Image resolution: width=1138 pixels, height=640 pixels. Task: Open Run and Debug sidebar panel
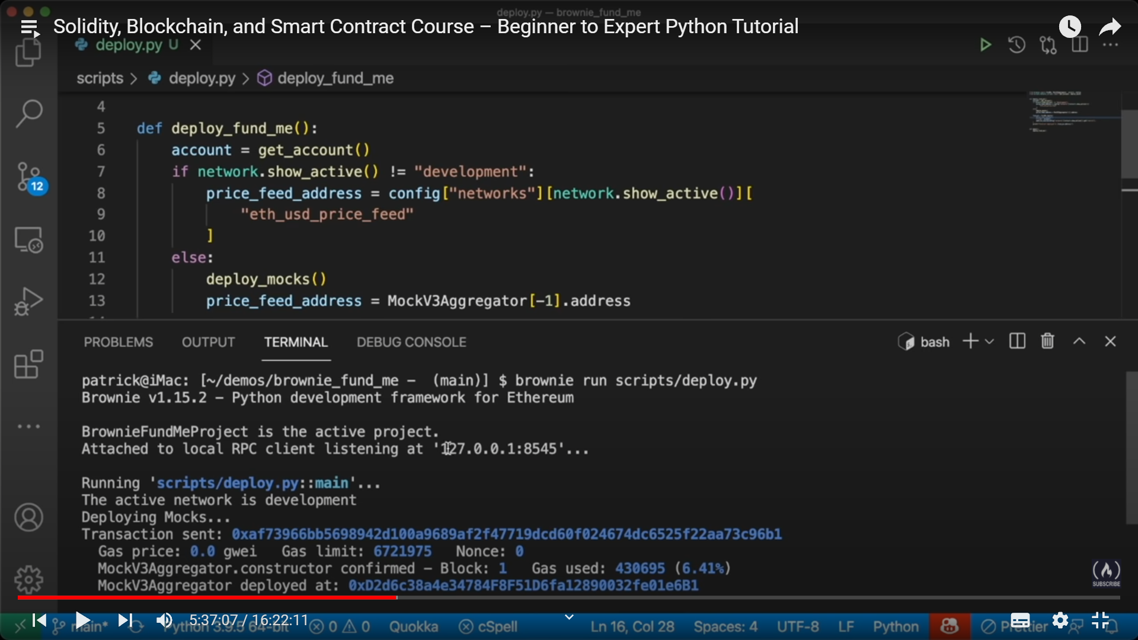point(28,301)
